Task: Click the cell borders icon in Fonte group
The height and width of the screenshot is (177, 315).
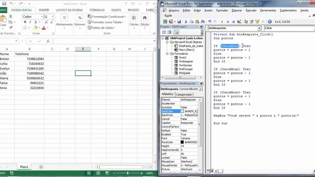Action: click(x=25, y=28)
